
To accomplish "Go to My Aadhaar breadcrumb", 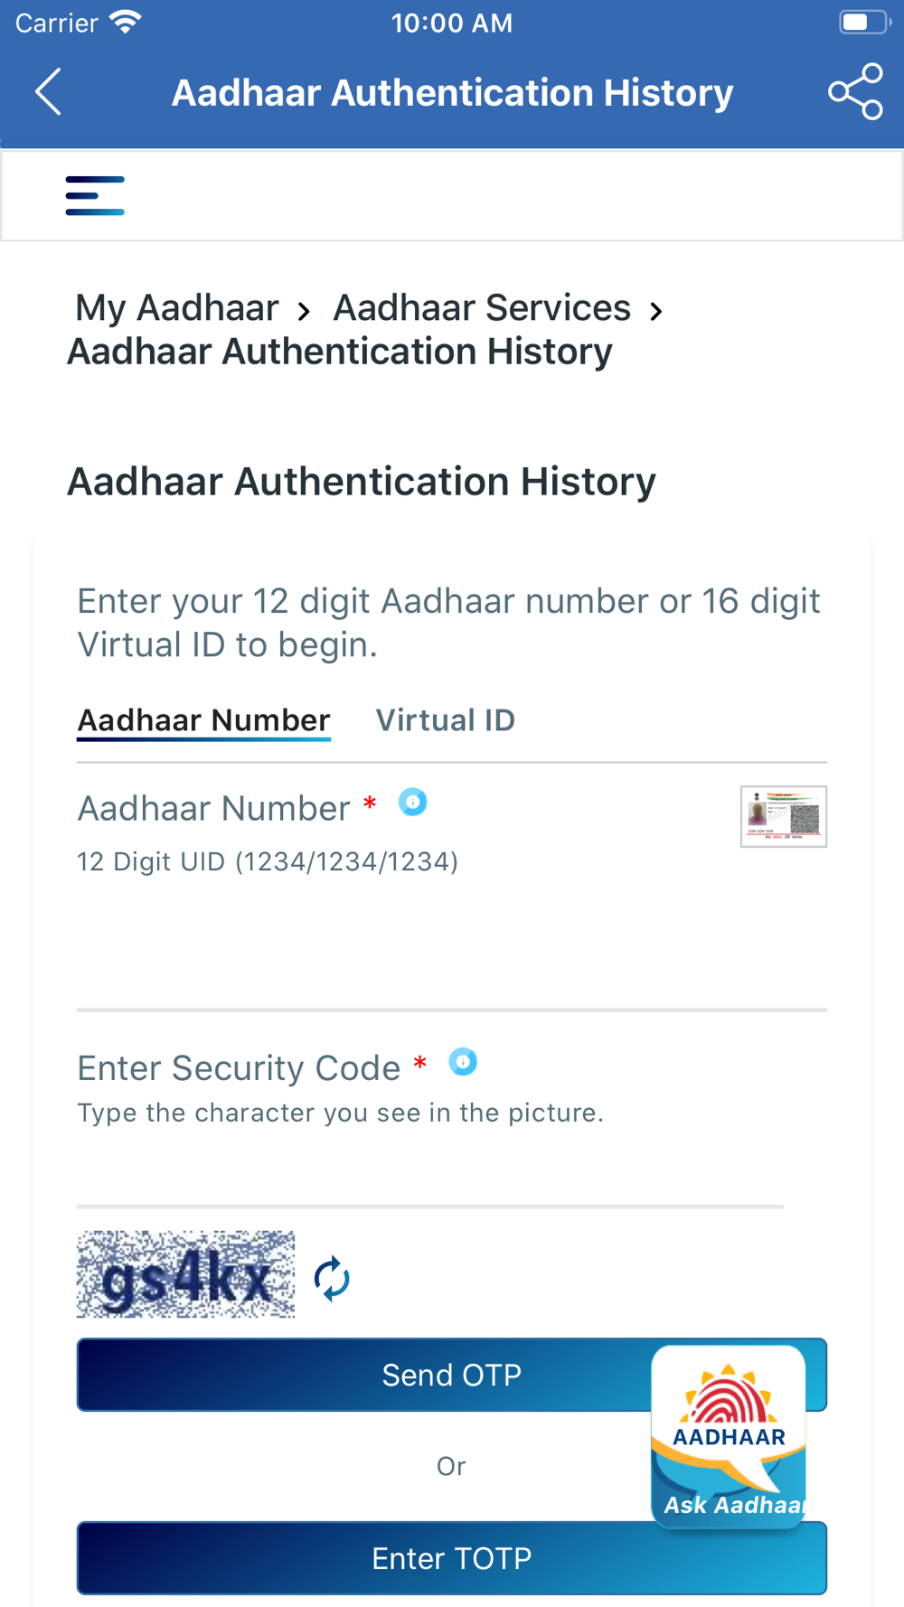I will click(177, 308).
